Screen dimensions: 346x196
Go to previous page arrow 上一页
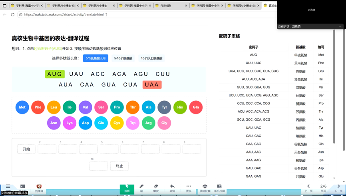click(x=308, y=188)
